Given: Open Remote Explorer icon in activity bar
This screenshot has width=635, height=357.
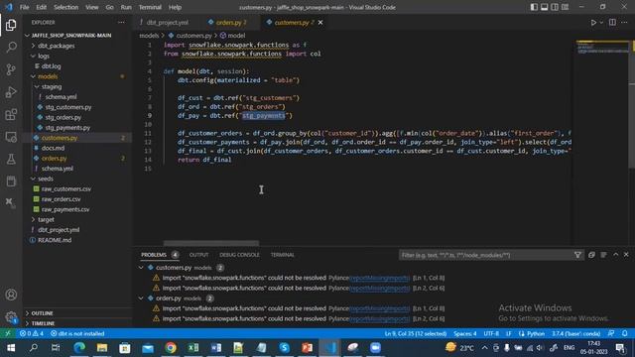Looking at the screenshot, I should 11,137.
